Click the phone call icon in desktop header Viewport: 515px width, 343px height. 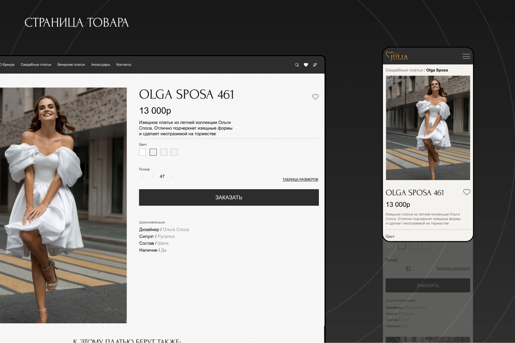315,65
